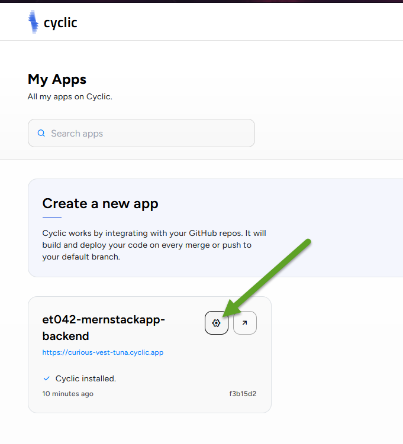Click the All my apps on Cyclic subtitle
Screen dimensions: 403x444
70,96
